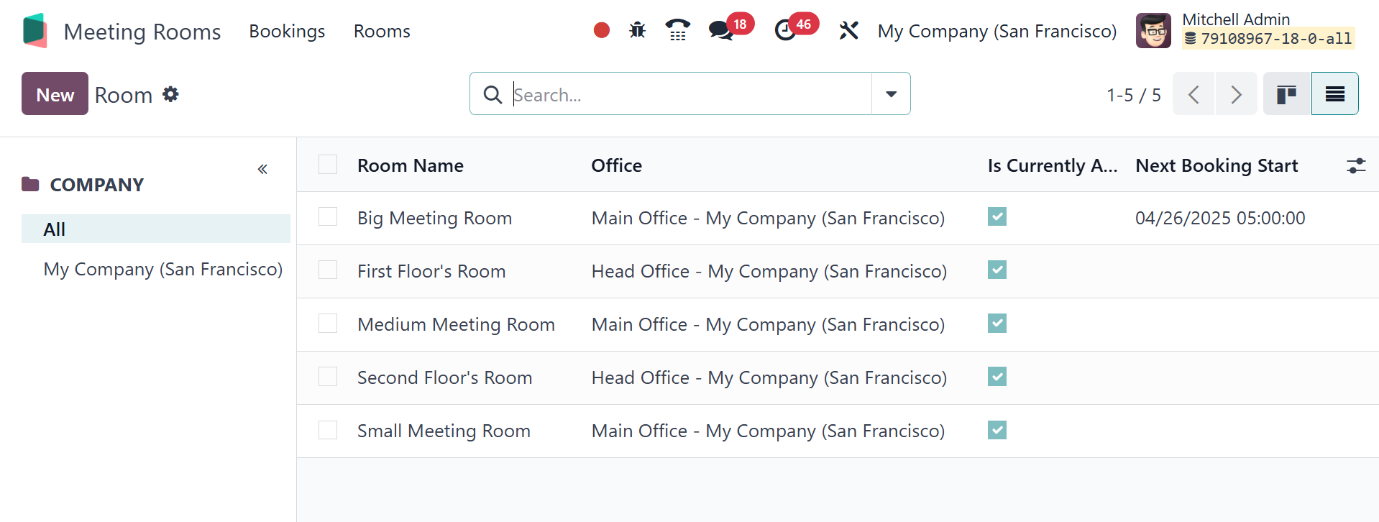Click the New button
Screen dimensions: 1379x522
(x=55, y=94)
